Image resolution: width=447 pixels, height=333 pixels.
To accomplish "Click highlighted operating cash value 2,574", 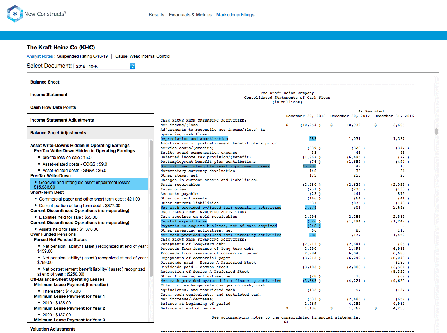I will 311,208.
